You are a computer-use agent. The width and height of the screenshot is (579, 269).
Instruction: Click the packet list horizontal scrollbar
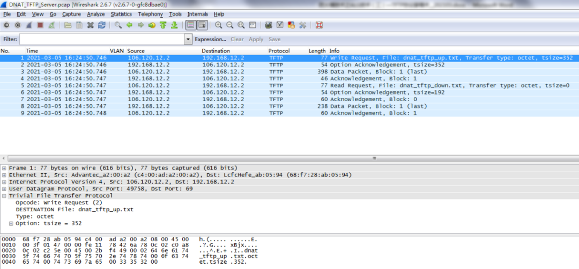click(x=374, y=158)
